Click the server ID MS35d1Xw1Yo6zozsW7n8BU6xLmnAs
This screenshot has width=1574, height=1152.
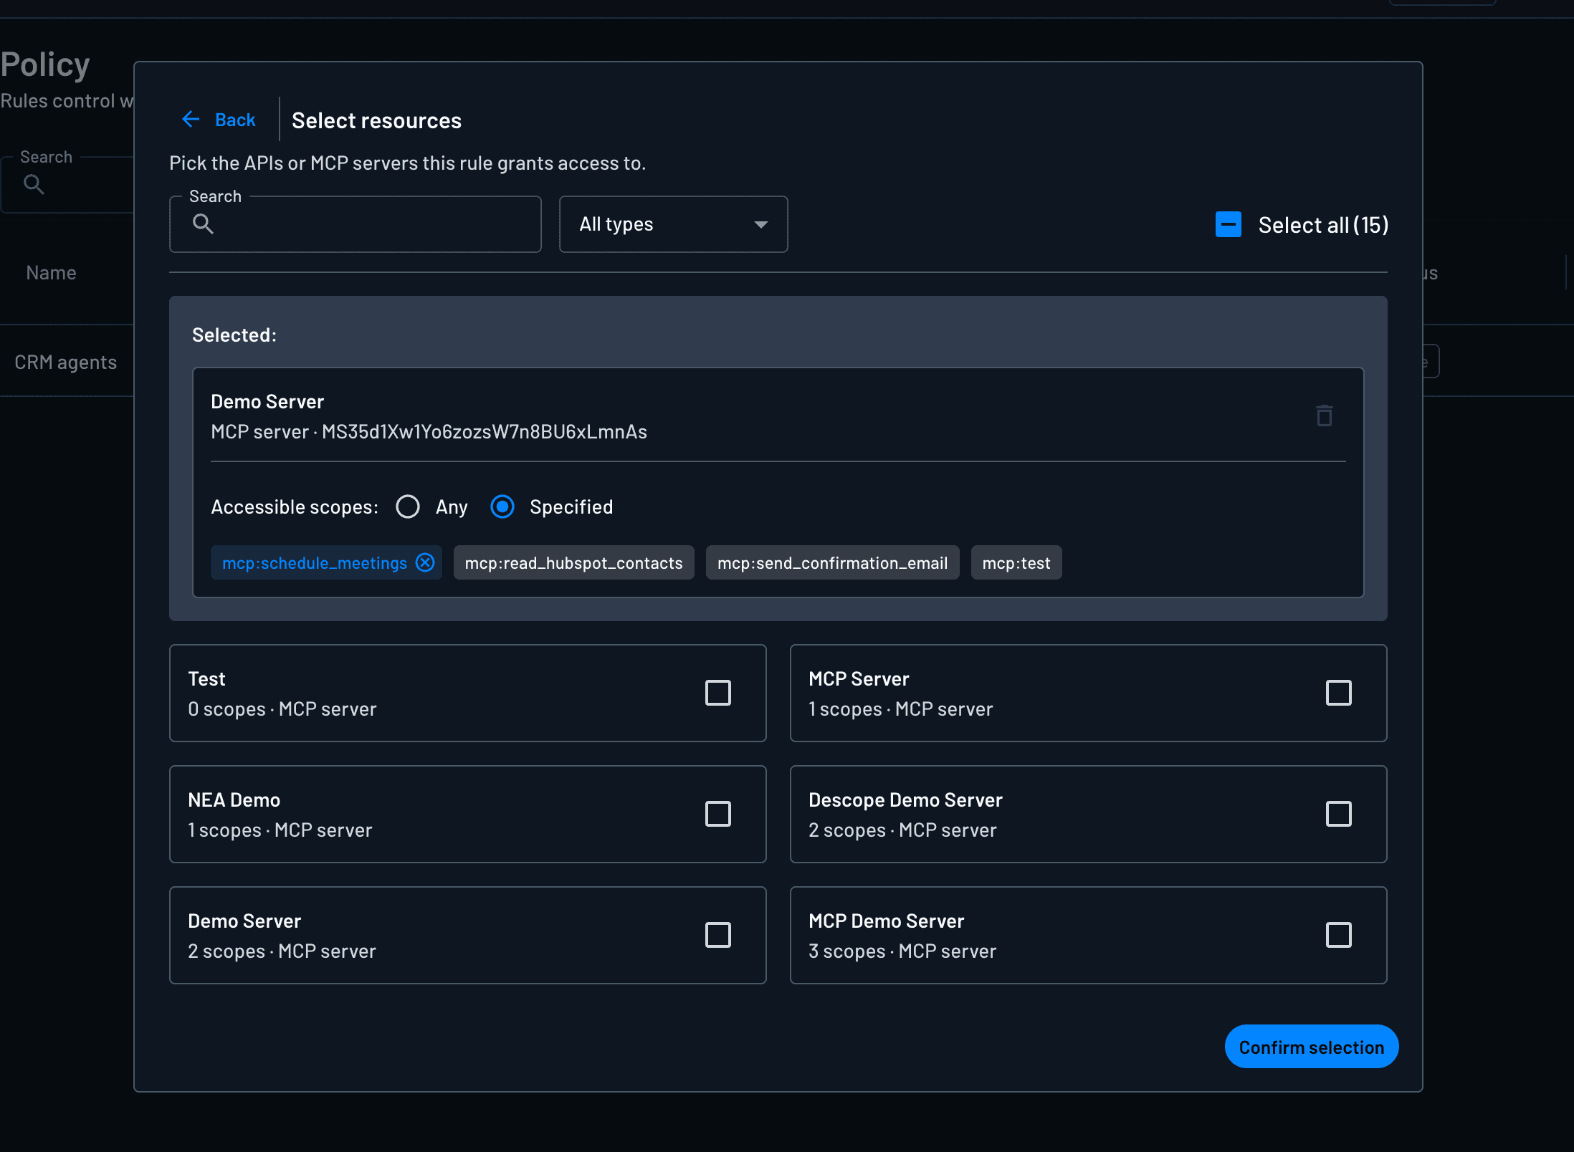click(484, 431)
